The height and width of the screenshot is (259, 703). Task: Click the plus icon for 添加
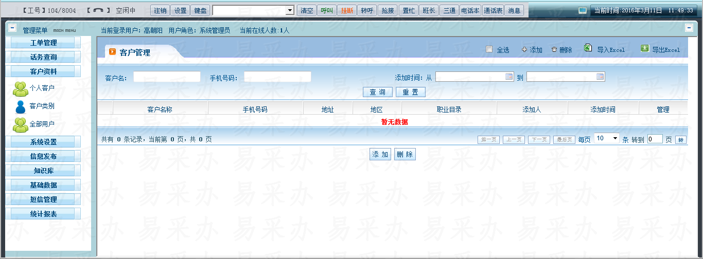(x=524, y=50)
